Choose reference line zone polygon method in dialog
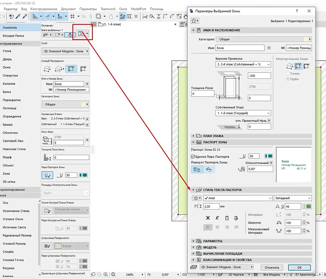Screen dimensions: 326x279 tap(306, 66)
